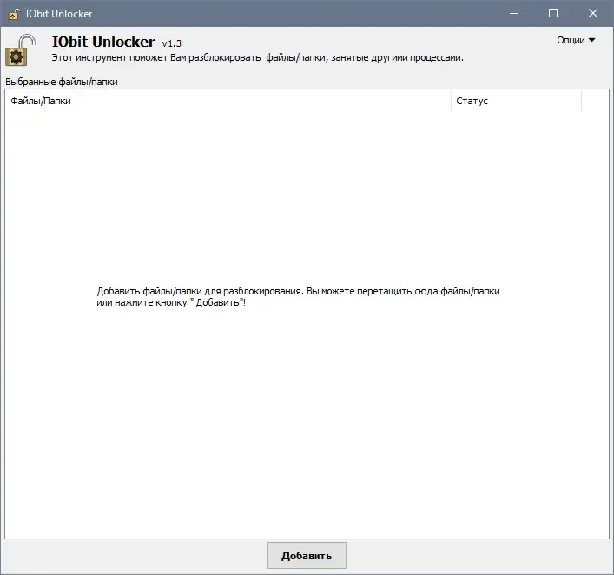Screen dimensions: 614x575
Task: Click the IObit Unlocker heading text
Action: (x=103, y=42)
